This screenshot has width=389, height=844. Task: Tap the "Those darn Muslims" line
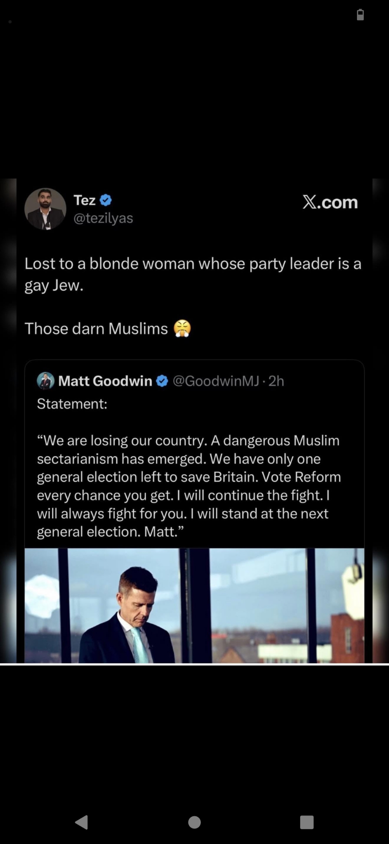(96, 329)
